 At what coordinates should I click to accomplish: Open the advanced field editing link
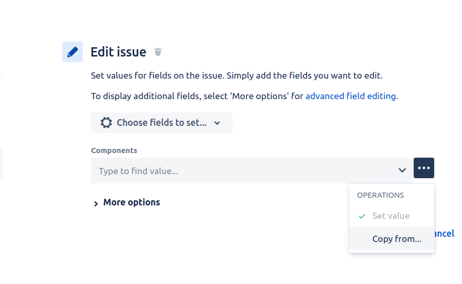pos(350,96)
